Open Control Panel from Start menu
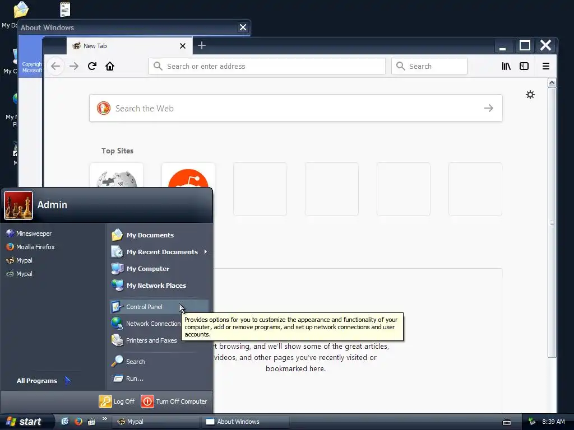This screenshot has height=430, width=574. pos(159,307)
